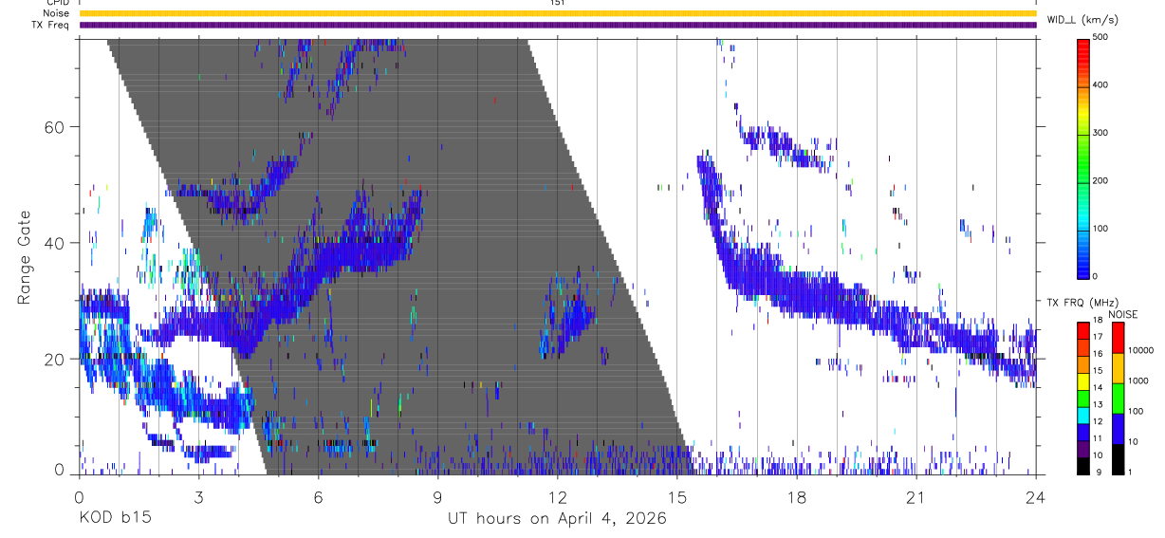Click the 'WID⊥ (km/s)' colorbar title

pyautogui.click(x=1084, y=19)
